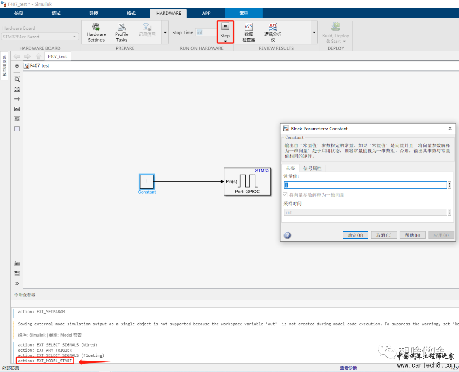Click F407_test in the breadcrumb path
Viewport: 459px width, 372px height.
tap(40, 65)
